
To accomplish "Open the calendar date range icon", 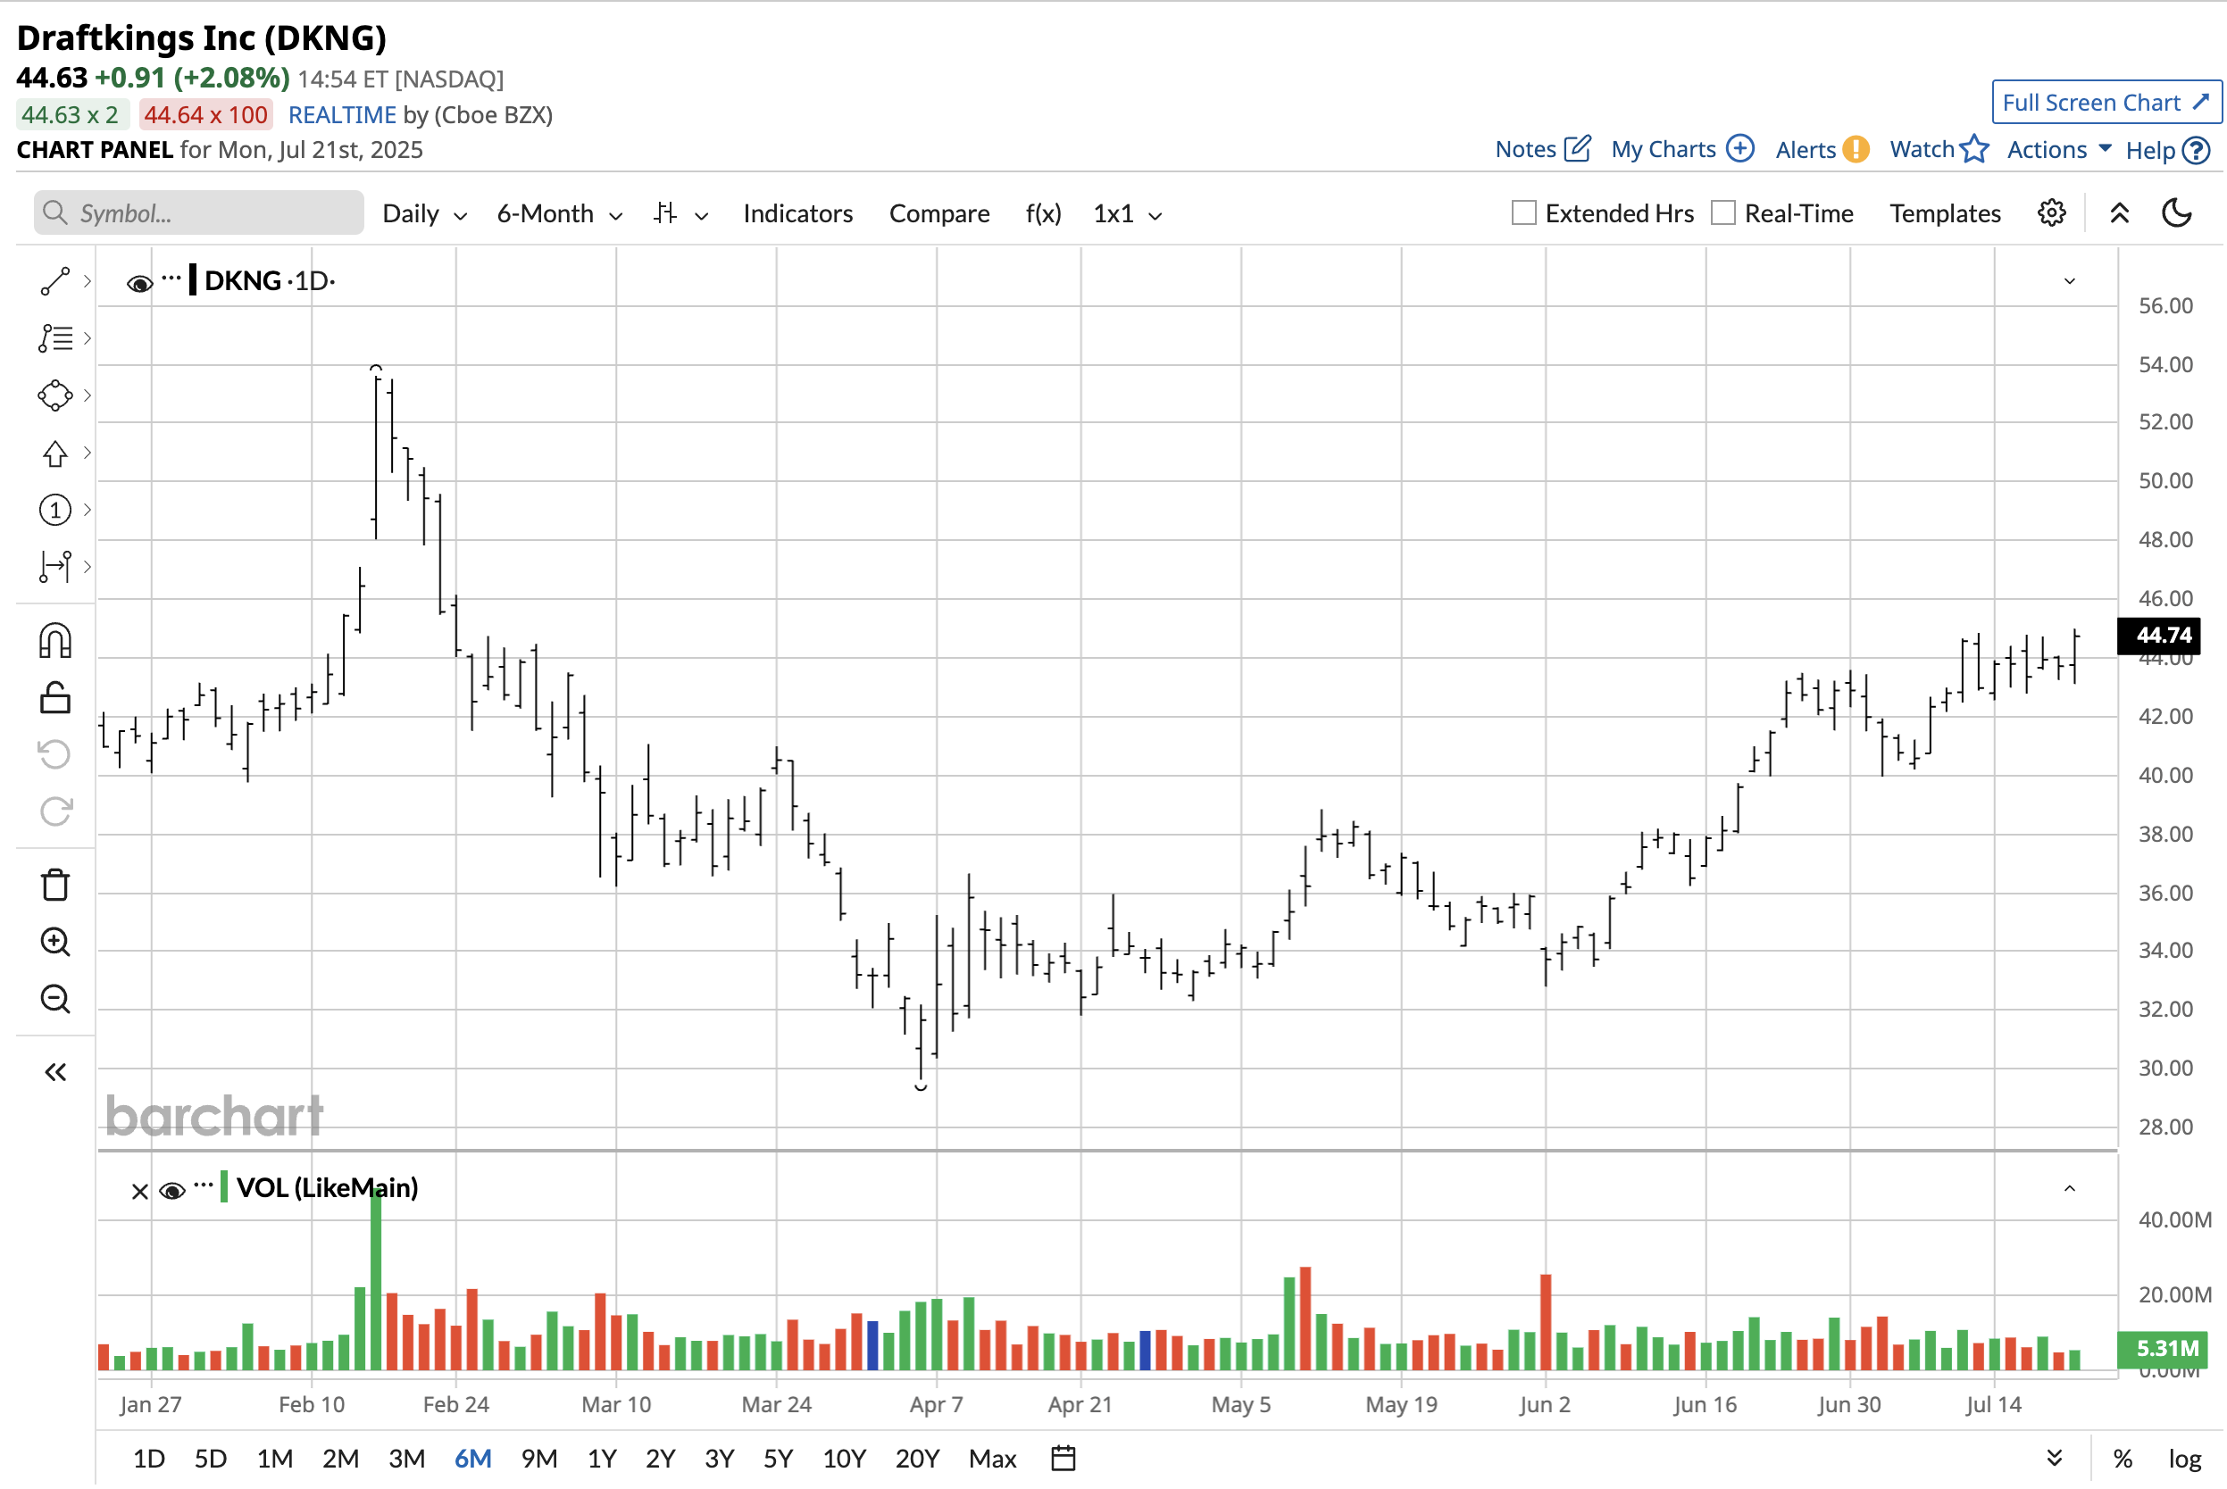I will click(x=1063, y=1459).
